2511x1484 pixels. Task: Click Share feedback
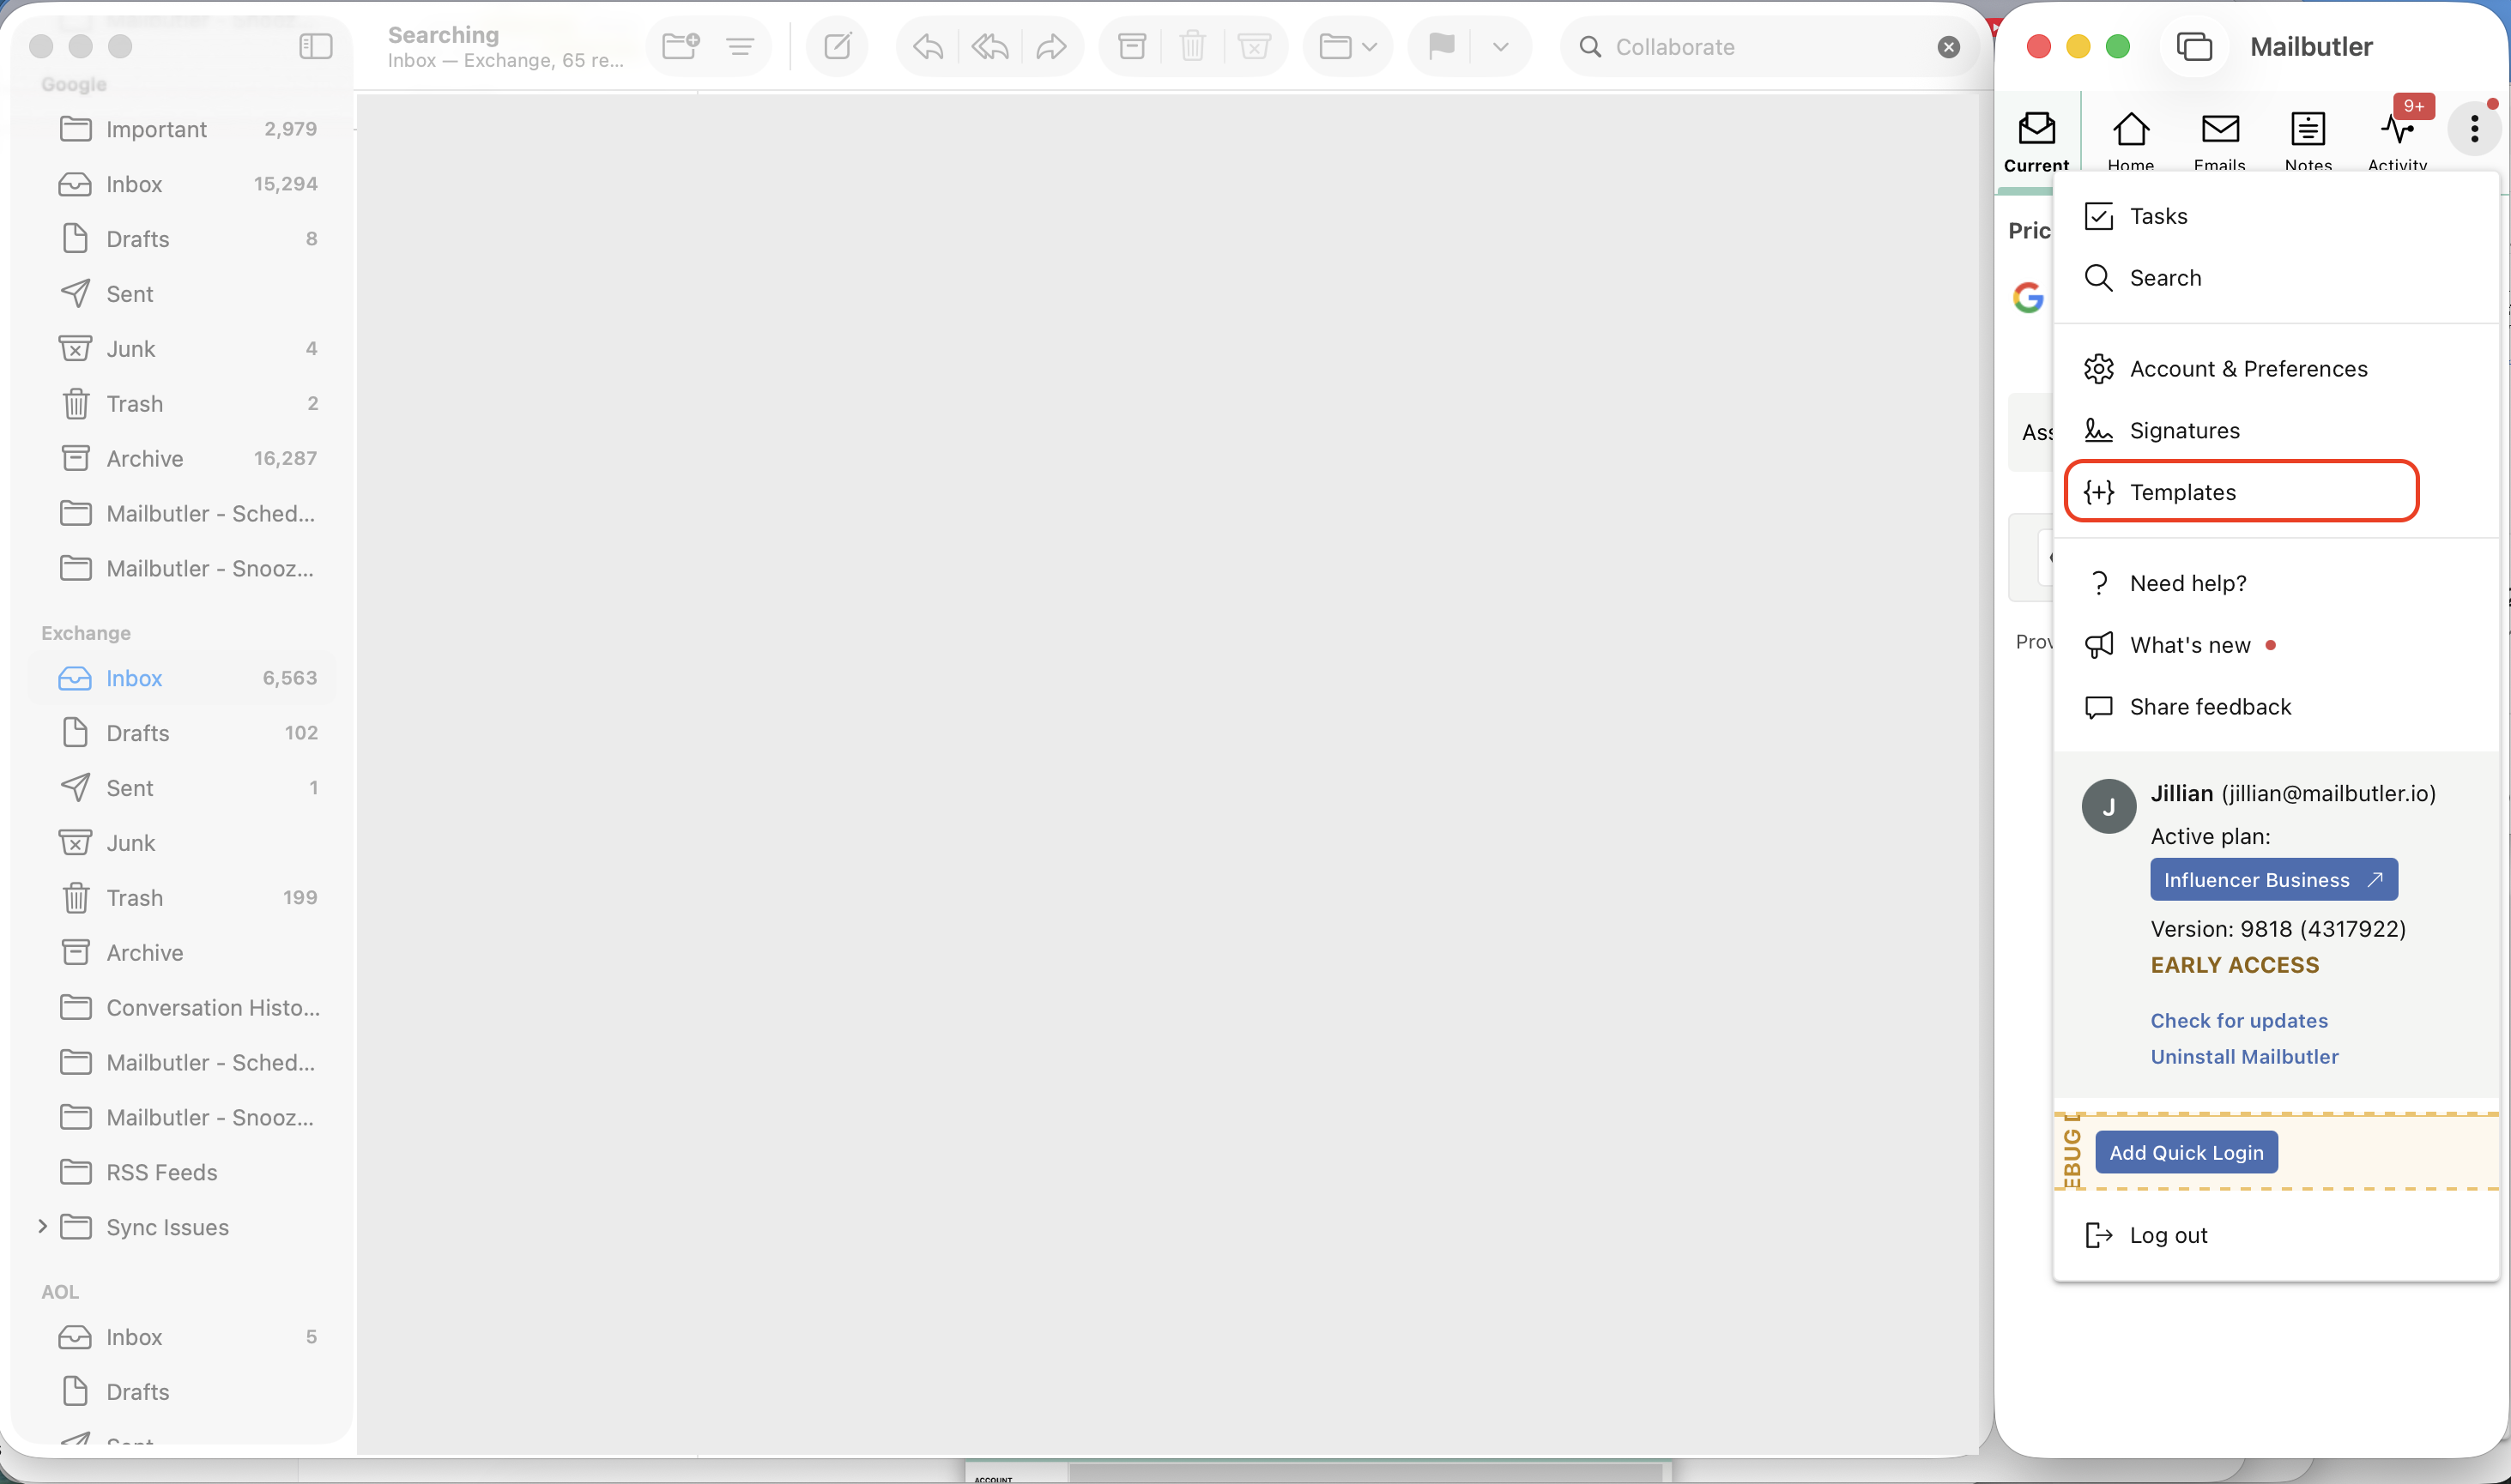2276,707
